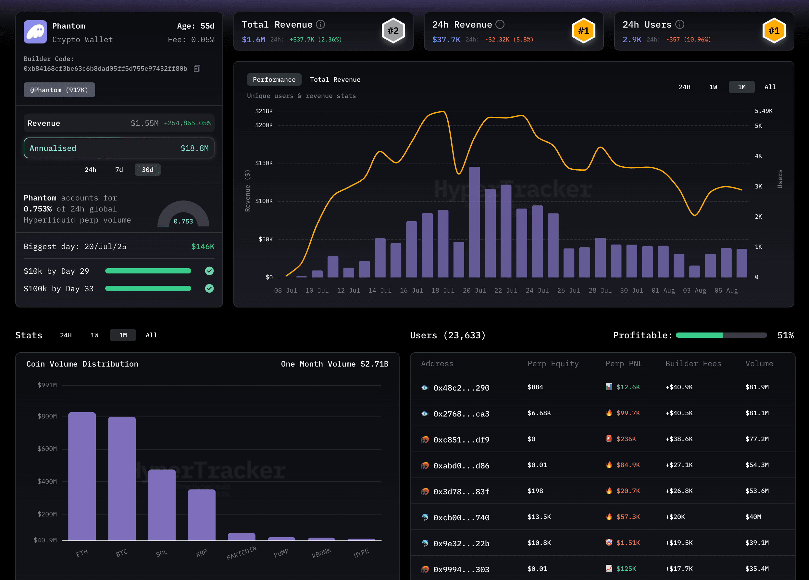Set the chart range to 1M
Viewport: 809px width, 580px height.
[x=741, y=87]
